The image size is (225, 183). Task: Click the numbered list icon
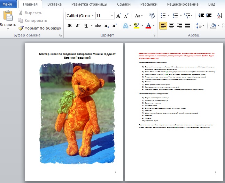point(175,15)
